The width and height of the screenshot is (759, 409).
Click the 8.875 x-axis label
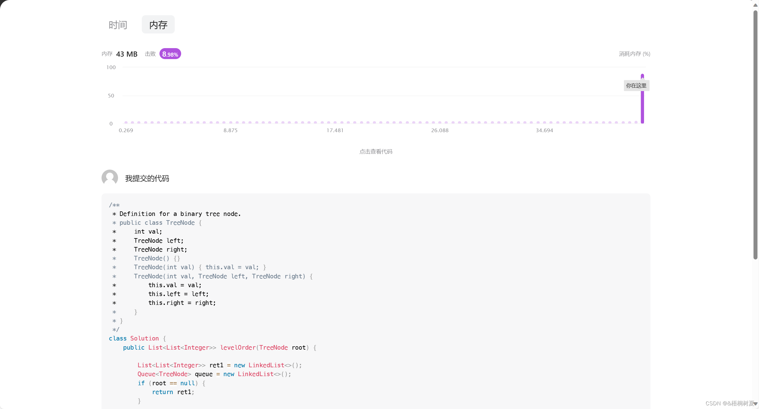pyautogui.click(x=231, y=130)
